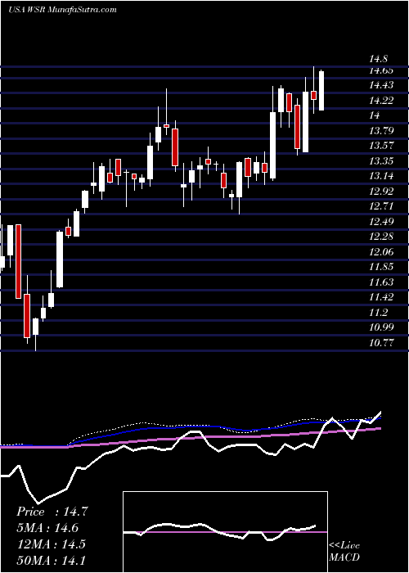Click the Price : 14.7 readout
Screen dimensions: 409x573
(x=52, y=512)
